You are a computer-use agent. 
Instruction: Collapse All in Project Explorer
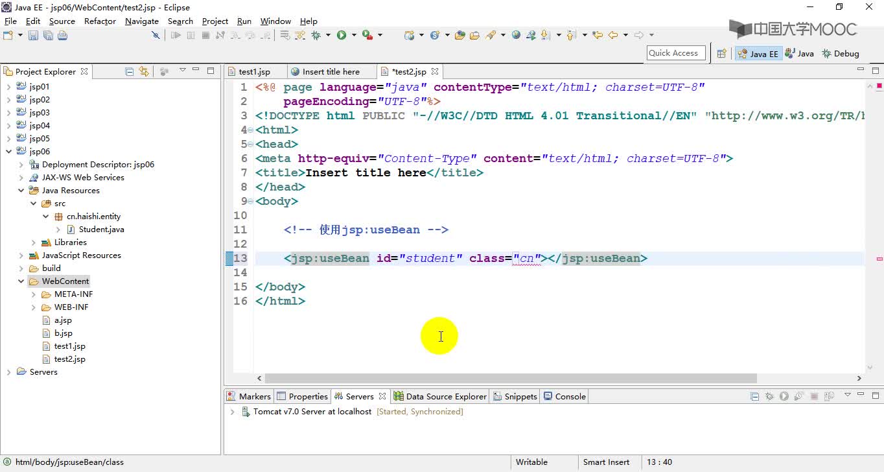130,71
